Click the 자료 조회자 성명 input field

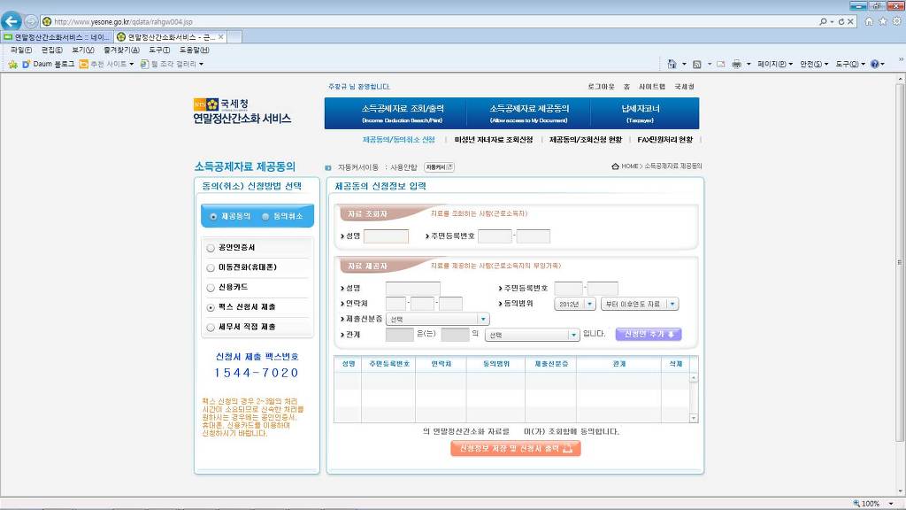386,236
